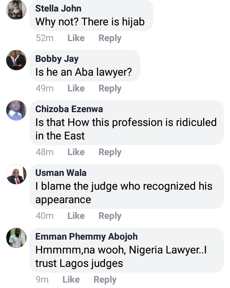Like Stella John's hijab comment

click(x=76, y=38)
